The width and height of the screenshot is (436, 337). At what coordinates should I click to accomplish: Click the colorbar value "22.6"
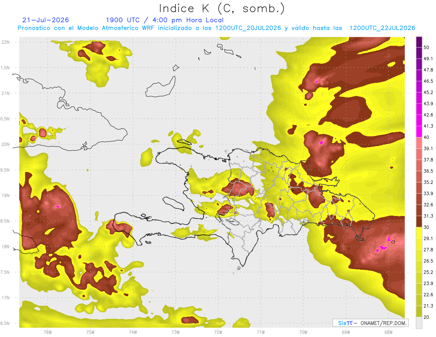[428, 295]
